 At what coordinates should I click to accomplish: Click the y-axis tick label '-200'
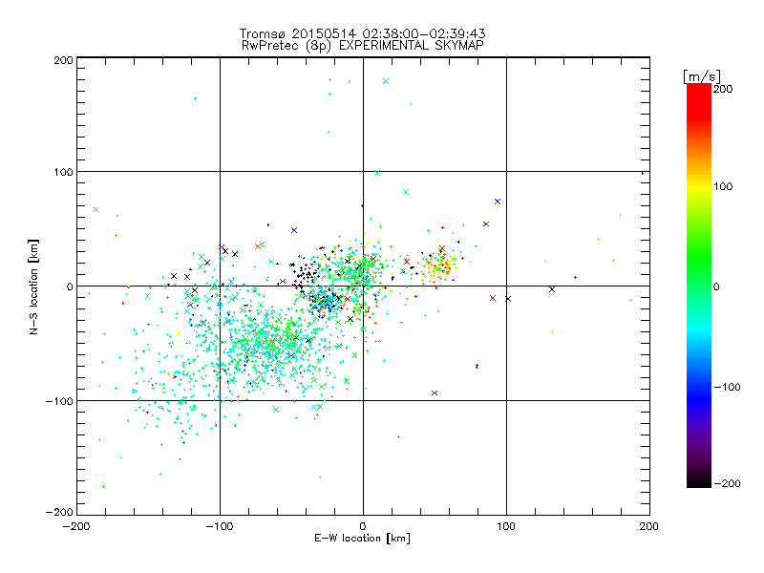pyautogui.click(x=59, y=512)
